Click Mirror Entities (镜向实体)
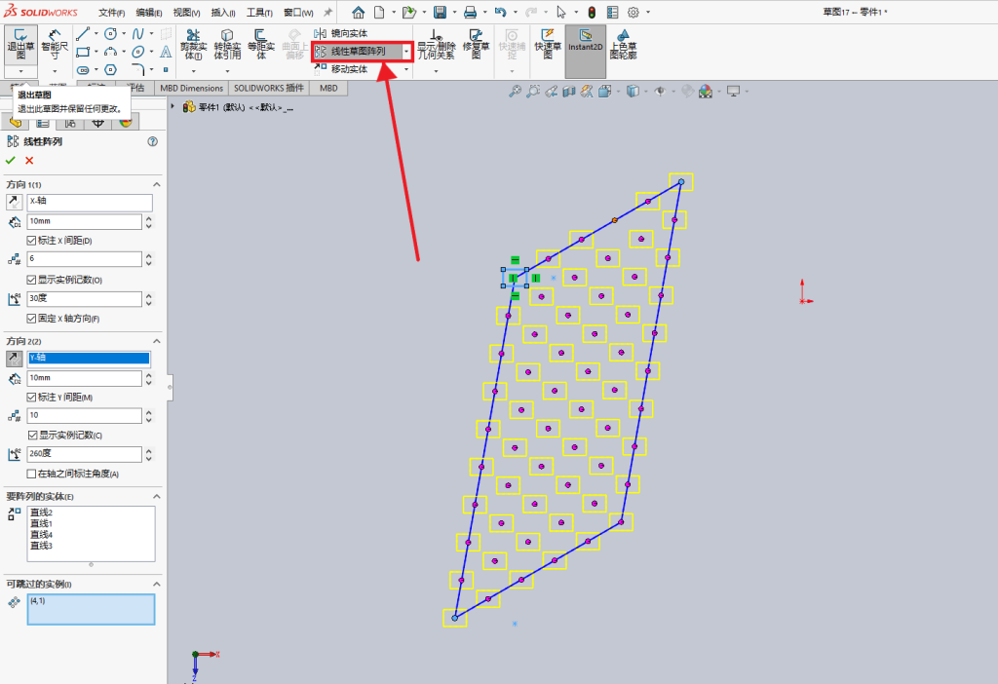This screenshot has height=684, width=998. (x=342, y=33)
